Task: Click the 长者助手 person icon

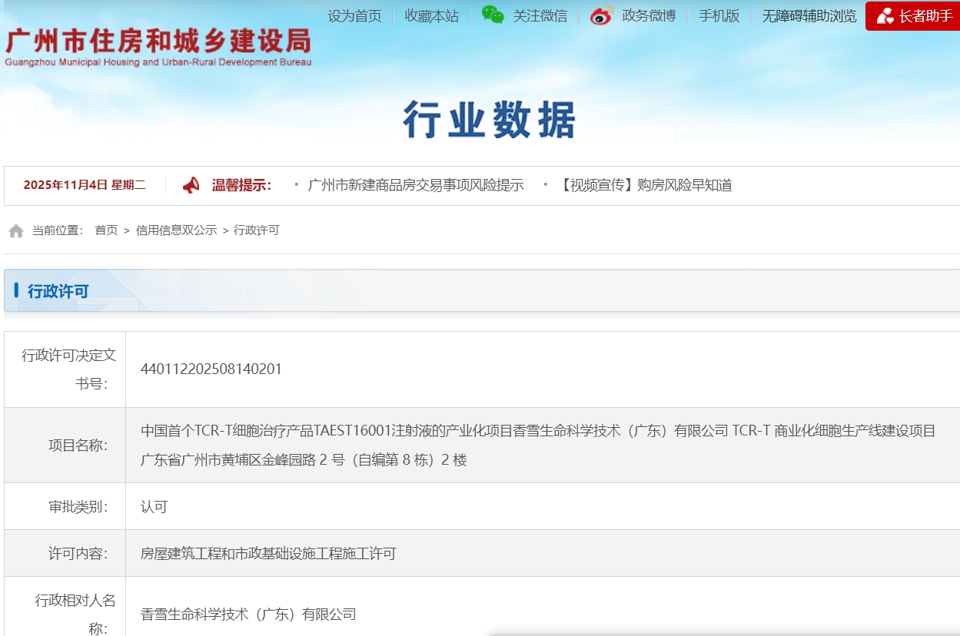Action: [885, 16]
